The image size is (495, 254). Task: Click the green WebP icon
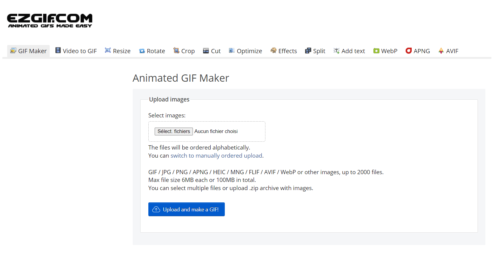(376, 51)
